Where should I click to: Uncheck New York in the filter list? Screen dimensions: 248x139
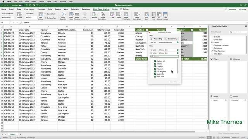(x=155, y=76)
